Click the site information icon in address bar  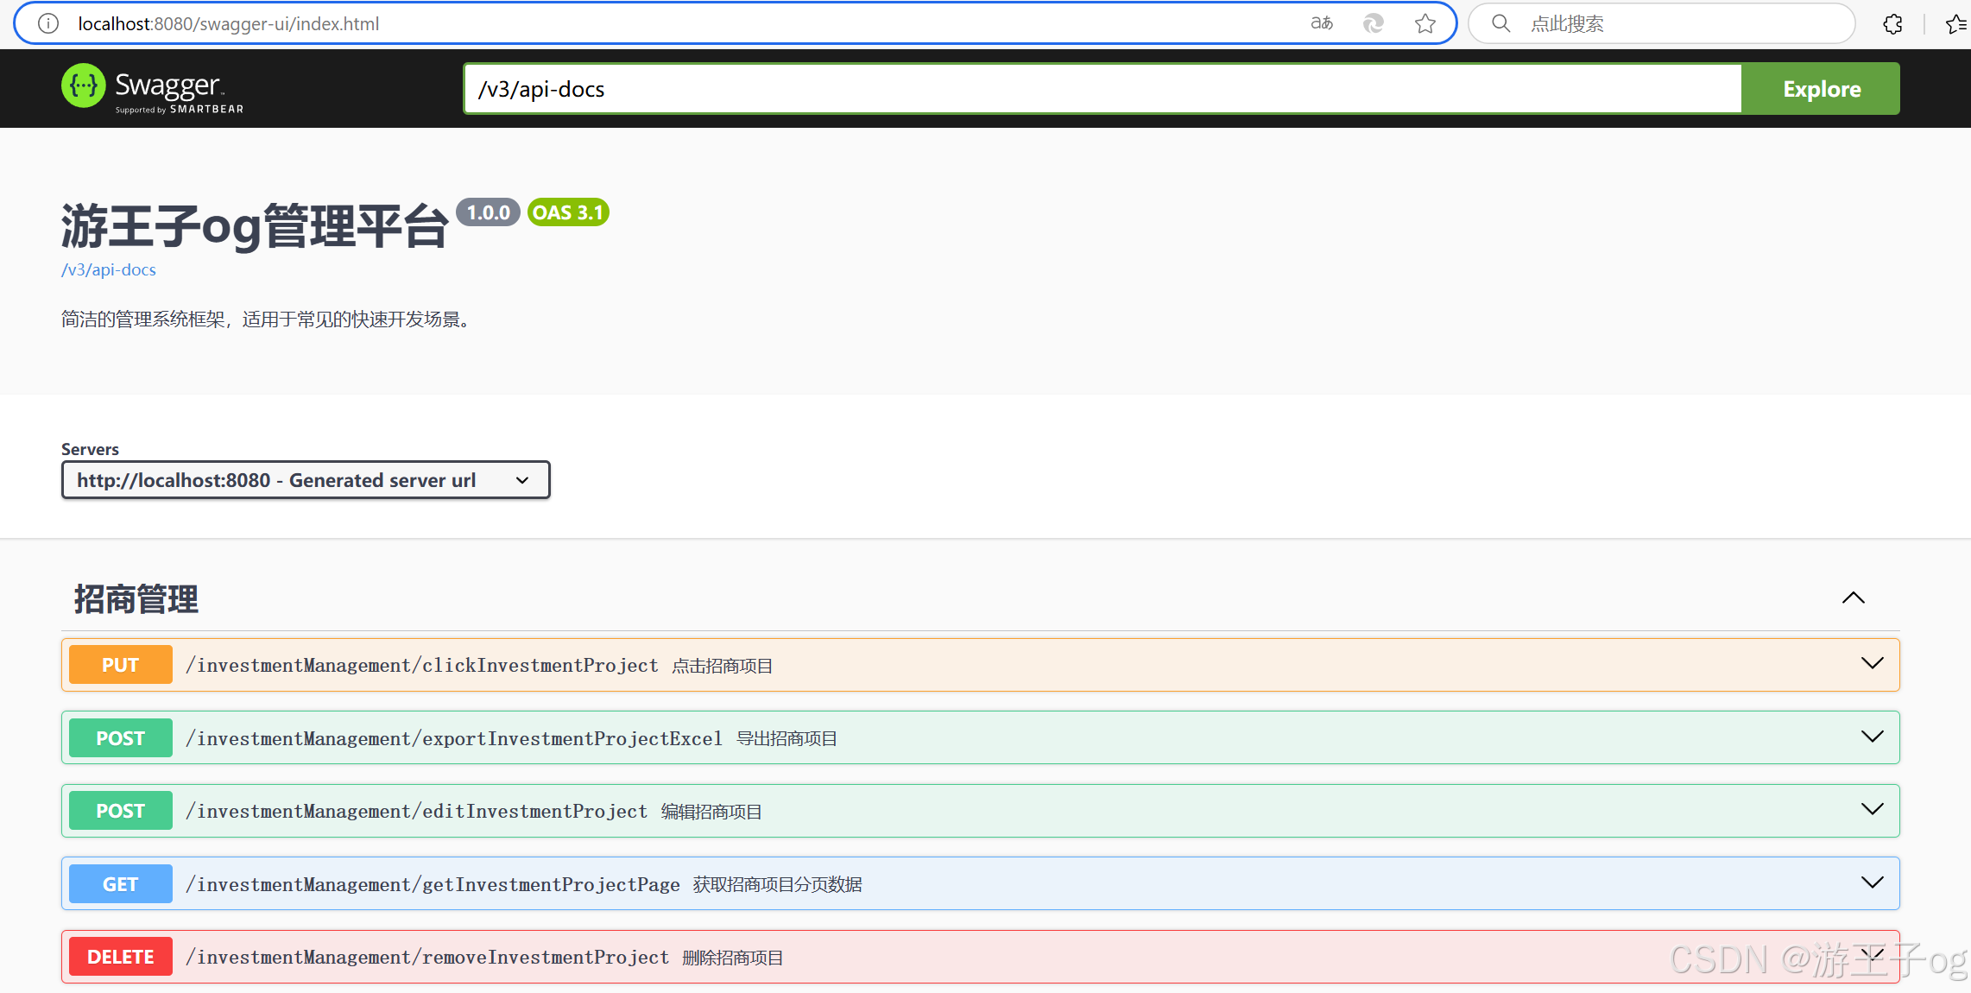48,23
